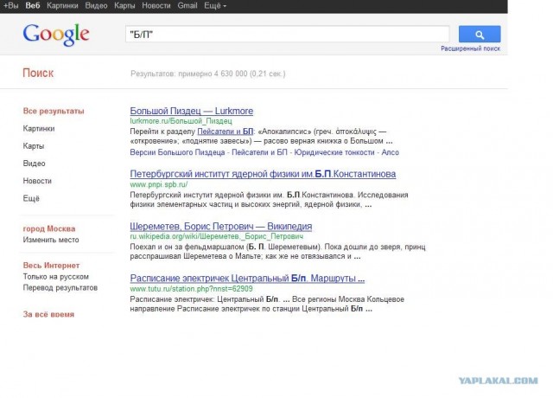This screenshot has height=398, width=553.
Task: Click the Поиск heading
Action: coord(38,73)
